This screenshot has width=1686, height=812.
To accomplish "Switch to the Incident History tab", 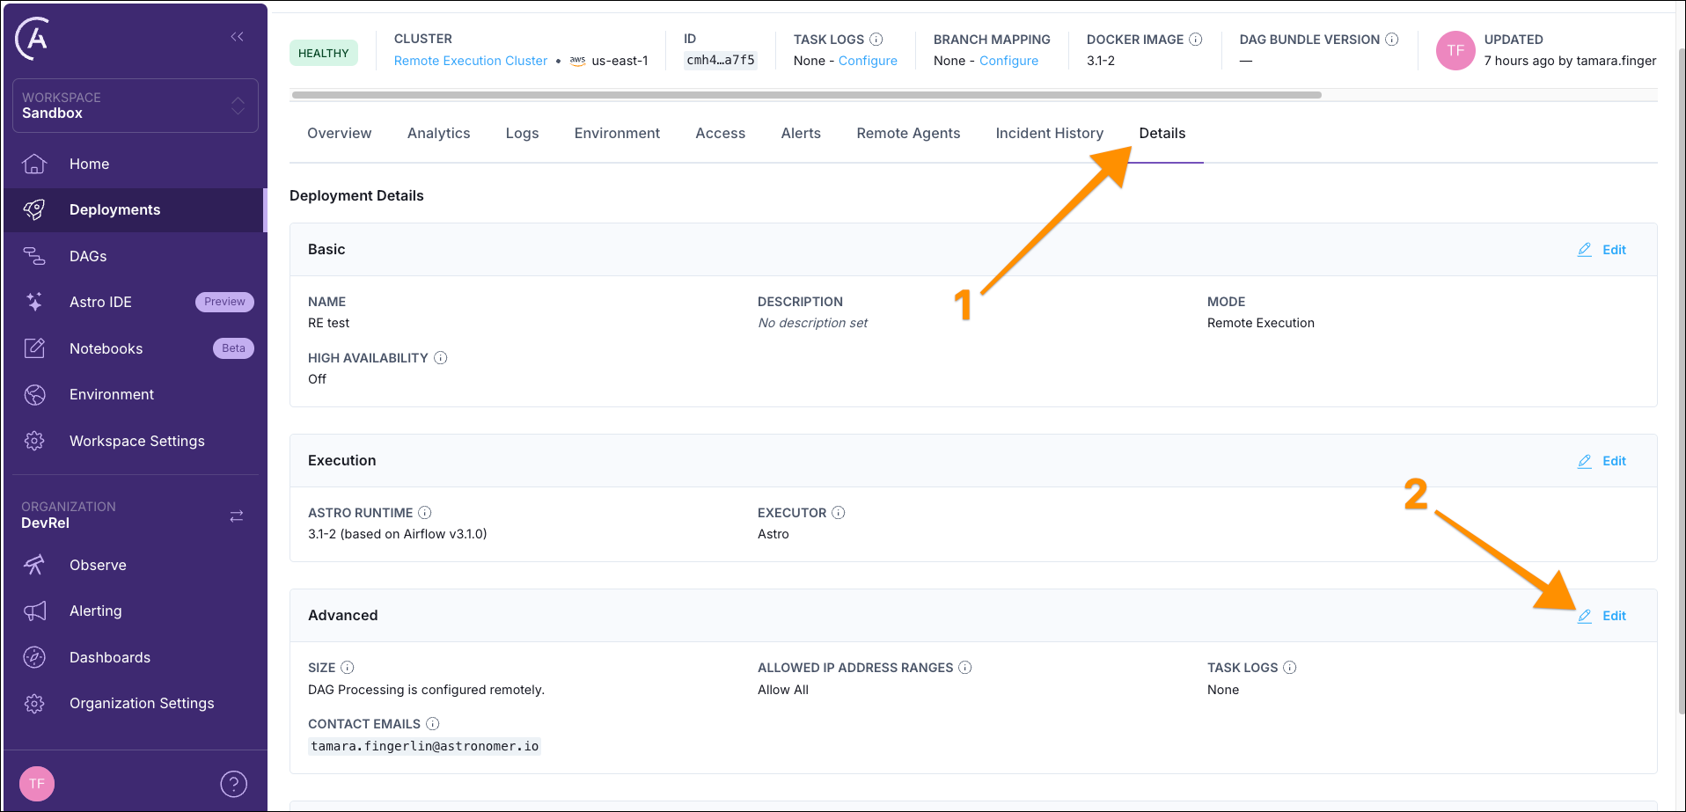I will [x=1049, y=133].
